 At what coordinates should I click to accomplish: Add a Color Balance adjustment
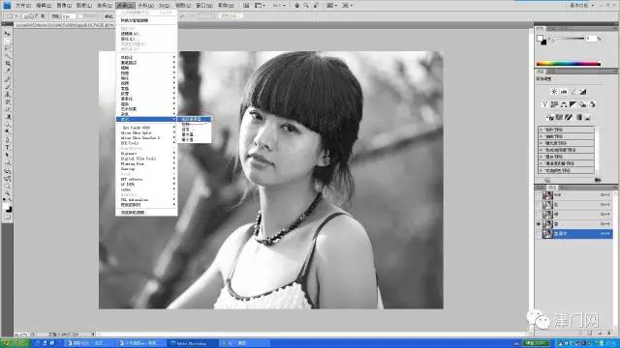point(564,104)
